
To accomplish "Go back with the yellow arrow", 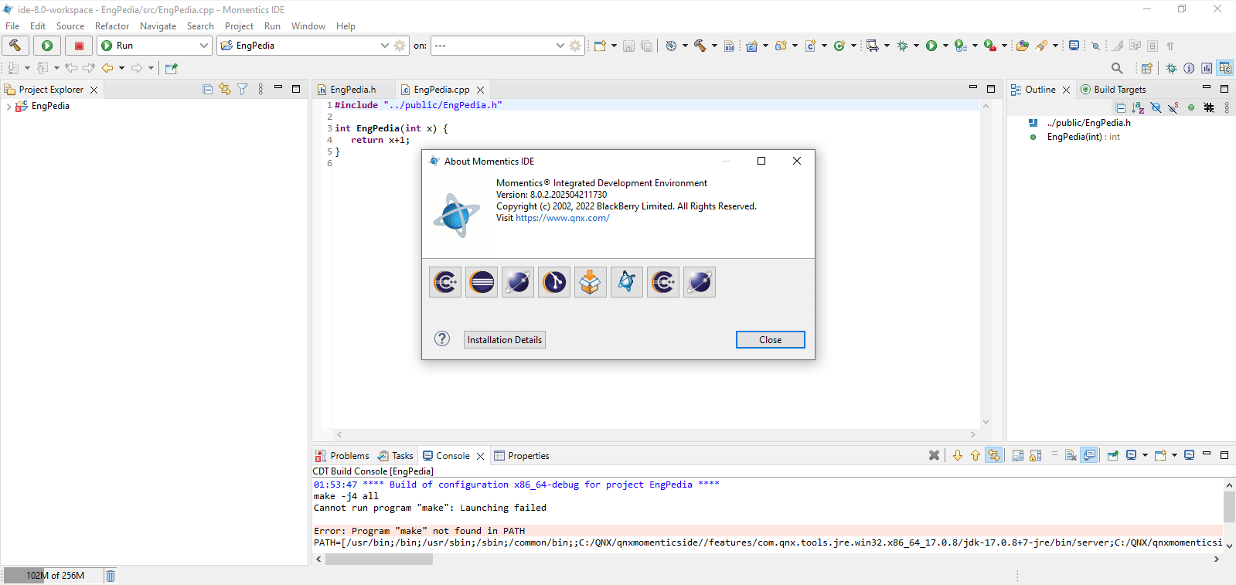I will pyautogui.click(x=107, y=68).
